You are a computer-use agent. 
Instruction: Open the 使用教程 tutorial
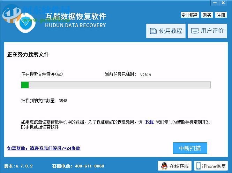(166, 31)
